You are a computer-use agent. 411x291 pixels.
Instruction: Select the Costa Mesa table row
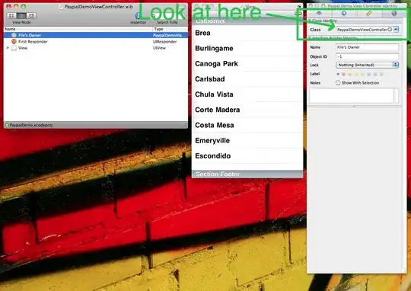pos(247,125)
